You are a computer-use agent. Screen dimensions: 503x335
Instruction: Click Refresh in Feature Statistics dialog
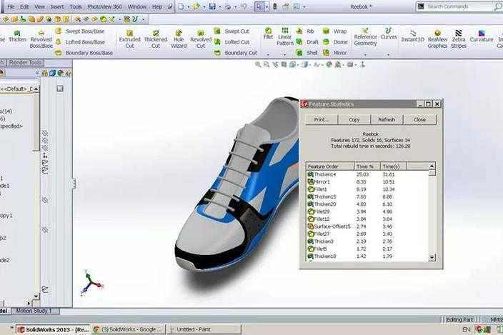click(387, 119)
